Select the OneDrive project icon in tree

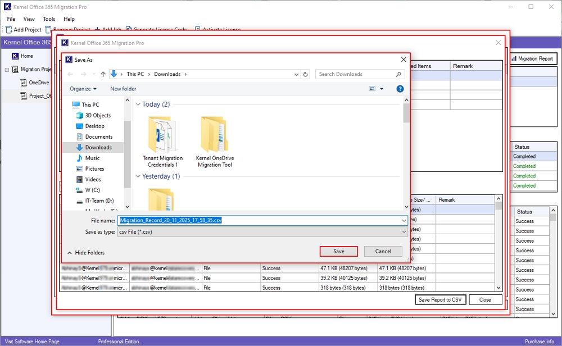(x=24, y=83)
